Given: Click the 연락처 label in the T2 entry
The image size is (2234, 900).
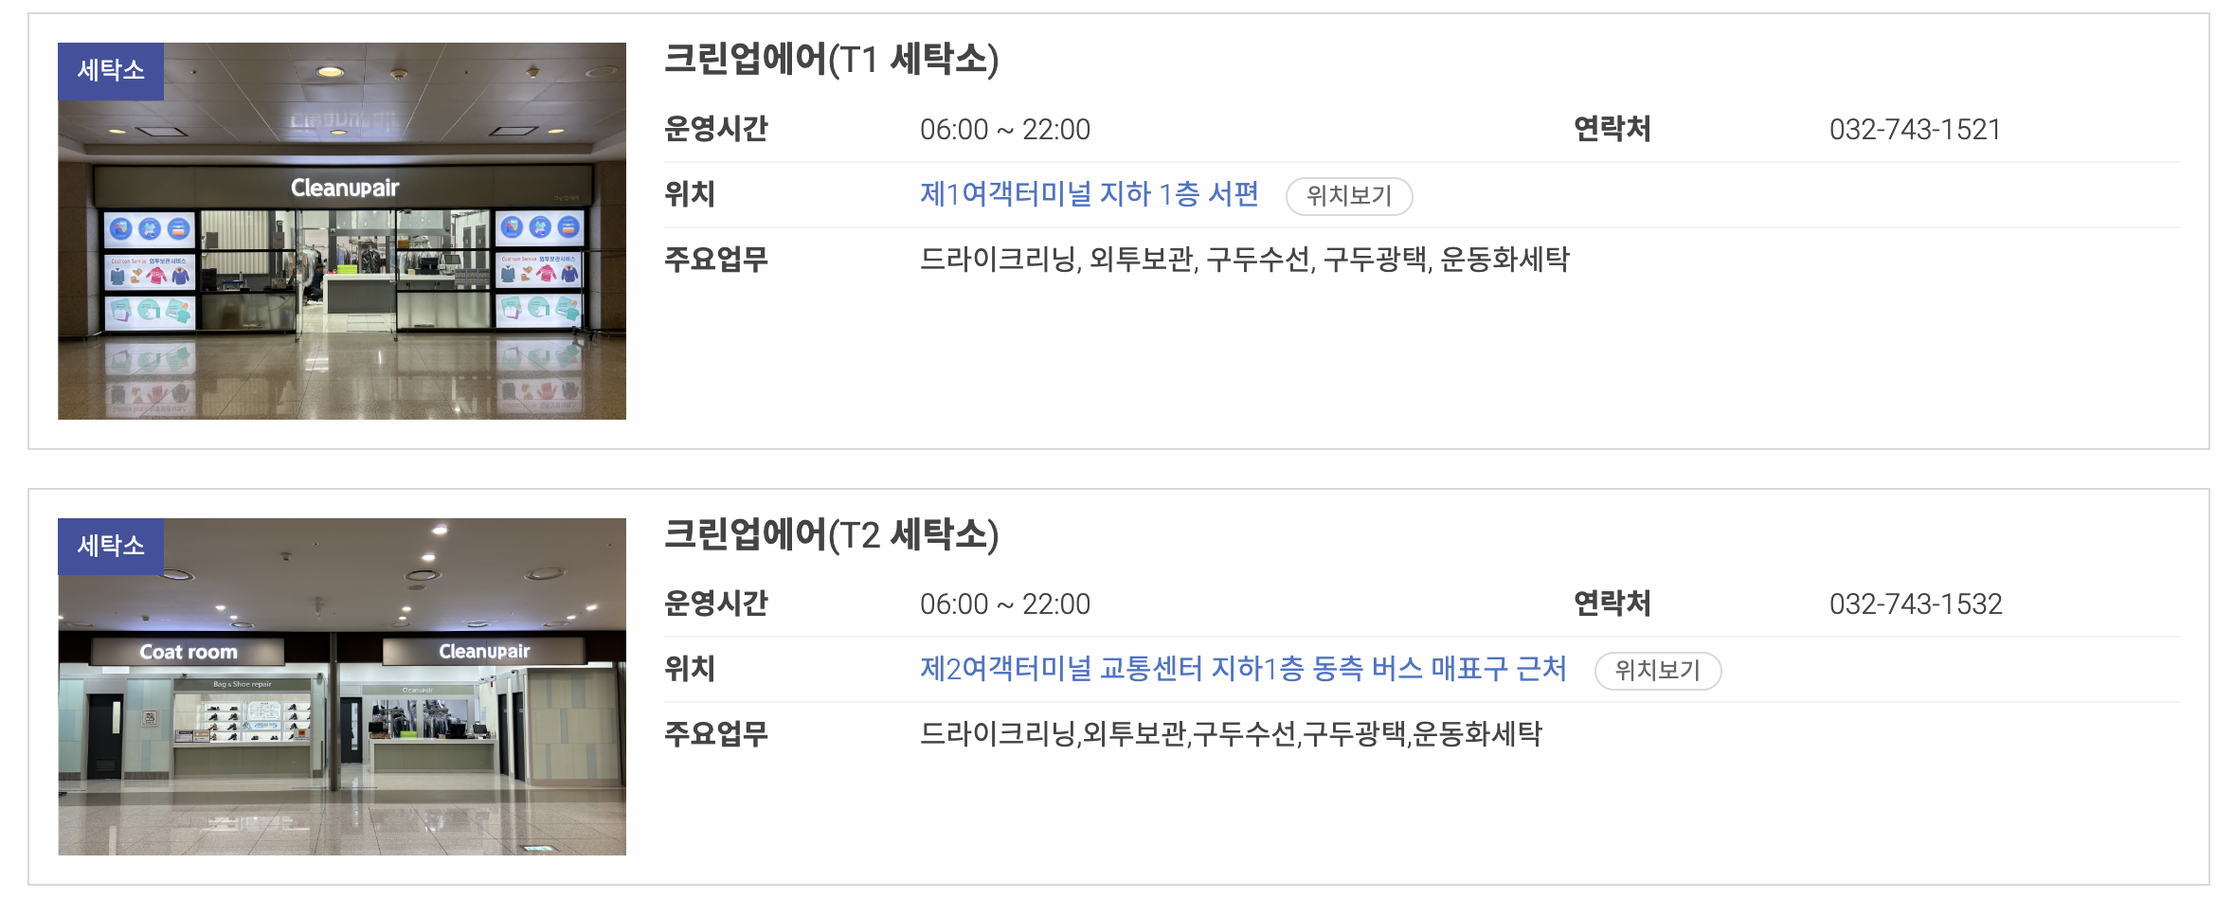Looking at the screenshot, I should (1611, 603).
